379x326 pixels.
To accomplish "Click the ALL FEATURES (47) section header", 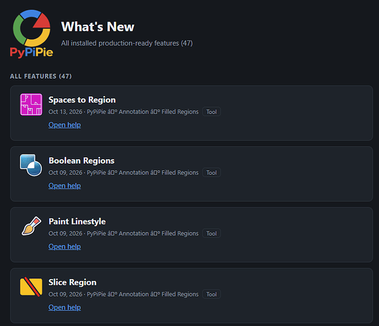I will coord(41,76).
